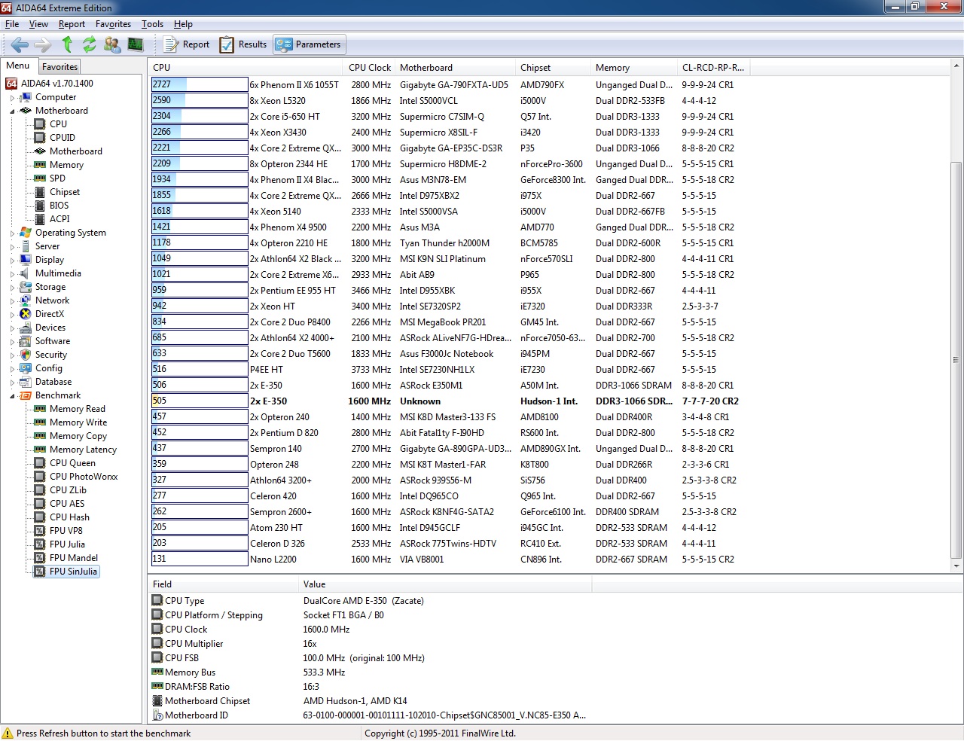Select the BIOS item icon

point(41,206)
